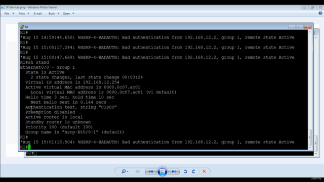Rotate the image clockwise
This screenshot has width=324, height=182.
click(193, 171)
